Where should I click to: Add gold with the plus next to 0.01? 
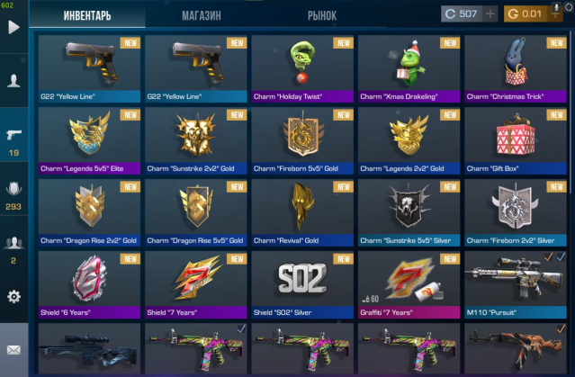[x=555, y=14]
